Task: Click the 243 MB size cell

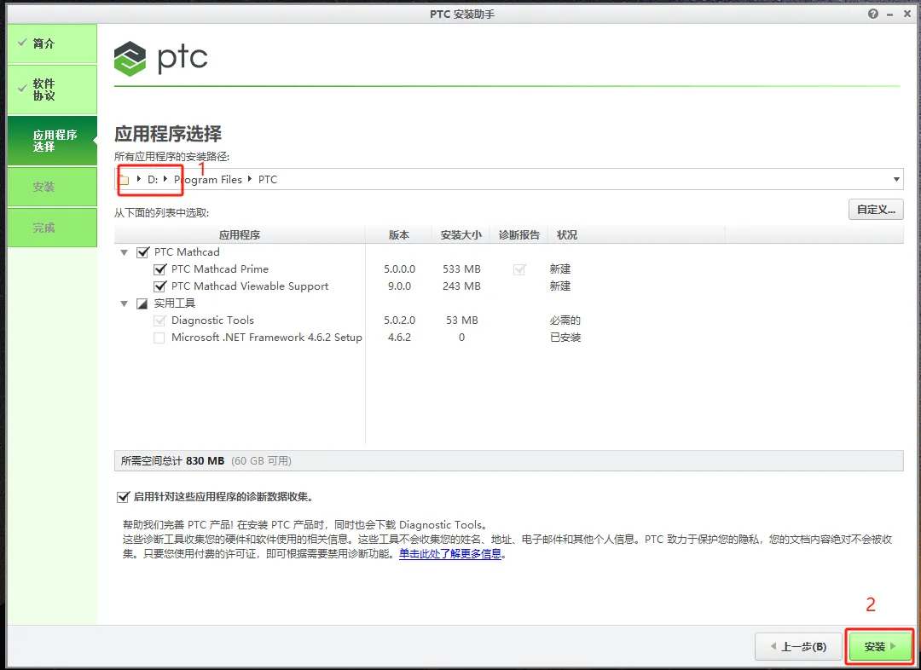Action: click(x=461, y=286)
